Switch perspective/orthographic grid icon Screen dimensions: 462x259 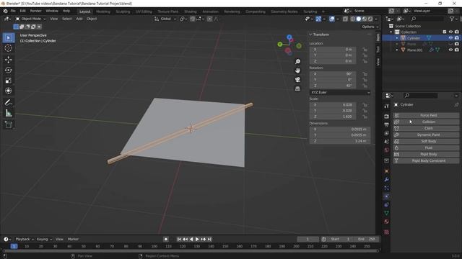(x=297, y=88)
